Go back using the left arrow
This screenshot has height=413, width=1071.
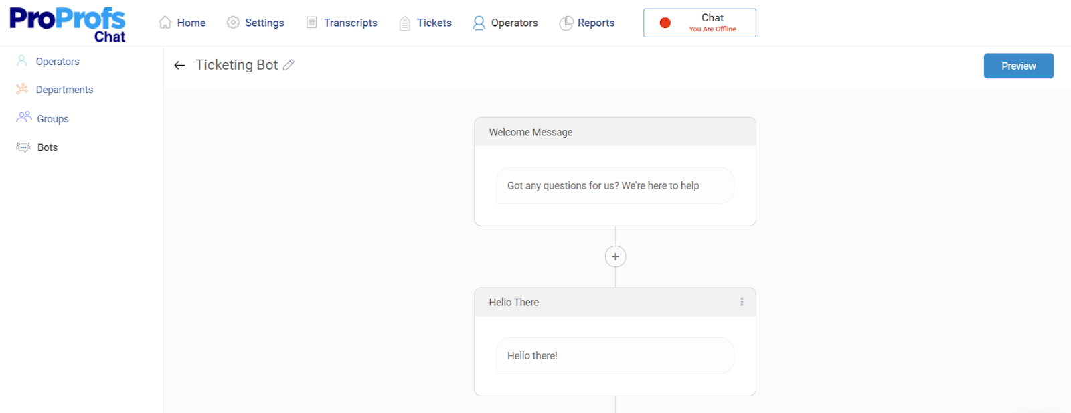[179, 65]
